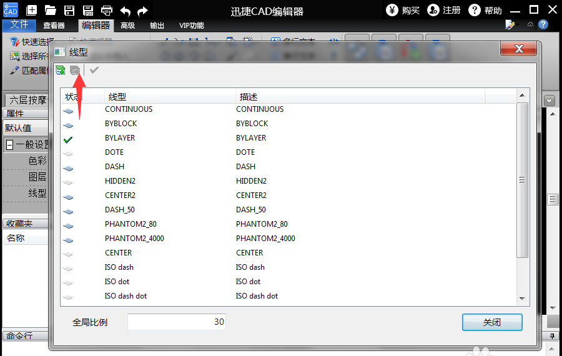Click the 命令行 command line panel header
Image resolution: width=562 pixels, height=356 pixels.
click(x=26, y=335)
